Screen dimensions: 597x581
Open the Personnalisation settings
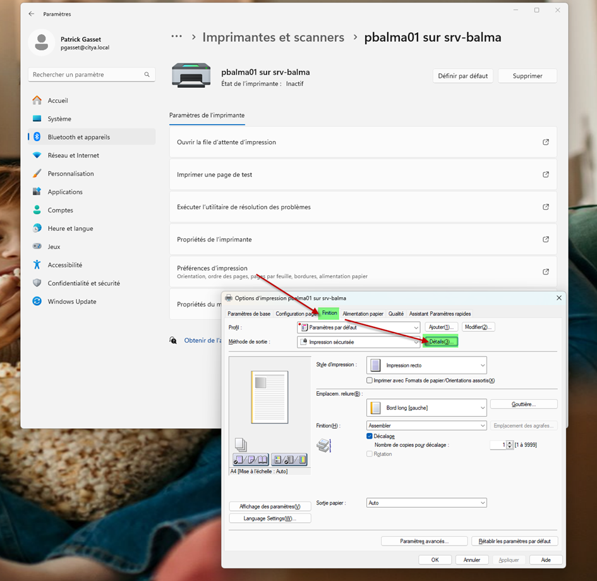click(x=70, y=174)
